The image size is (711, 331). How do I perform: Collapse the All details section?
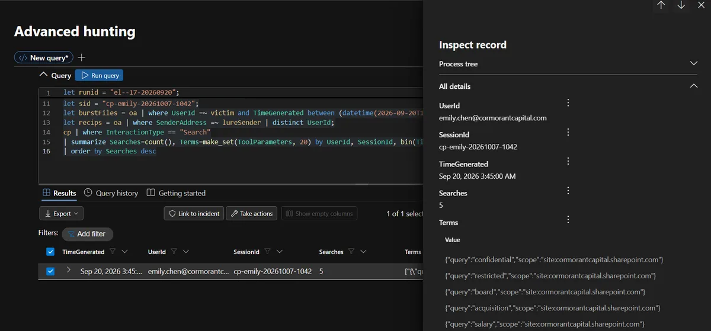pos(694,86)
